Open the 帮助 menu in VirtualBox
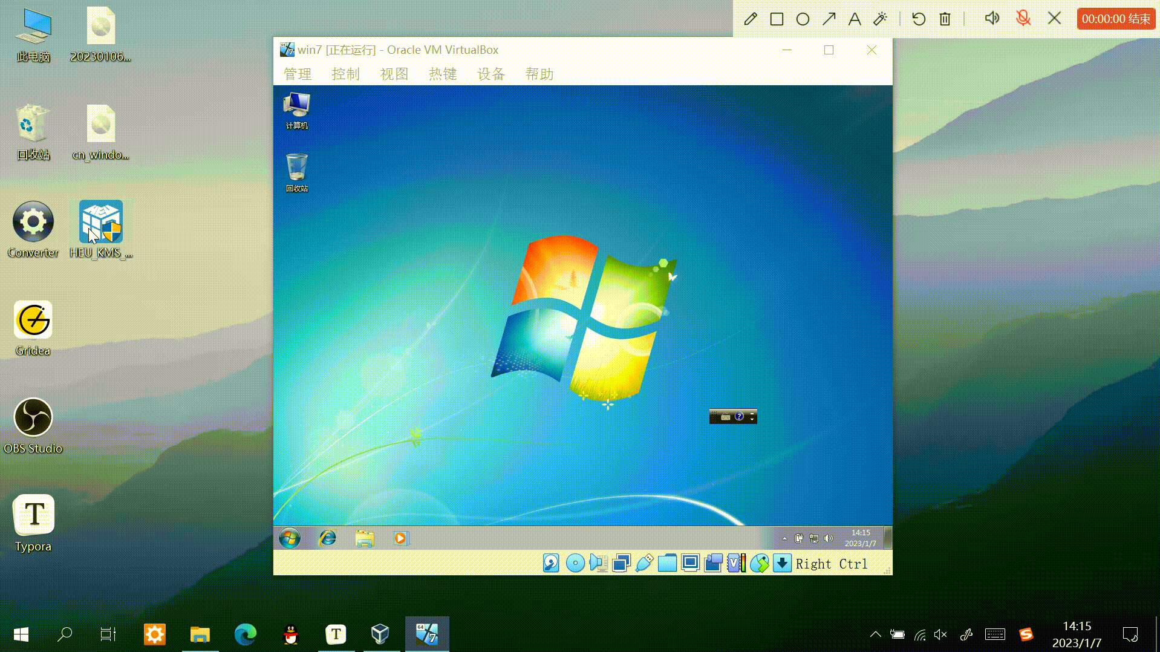The image size is (1160, 652). (539, 74)
